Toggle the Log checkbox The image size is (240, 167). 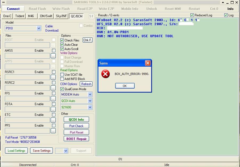pyautogui.click(x=226, y=15)
